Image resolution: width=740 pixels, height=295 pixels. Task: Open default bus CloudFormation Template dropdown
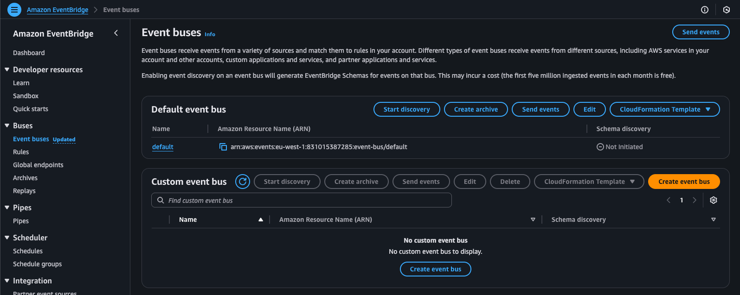click(664, 109)
